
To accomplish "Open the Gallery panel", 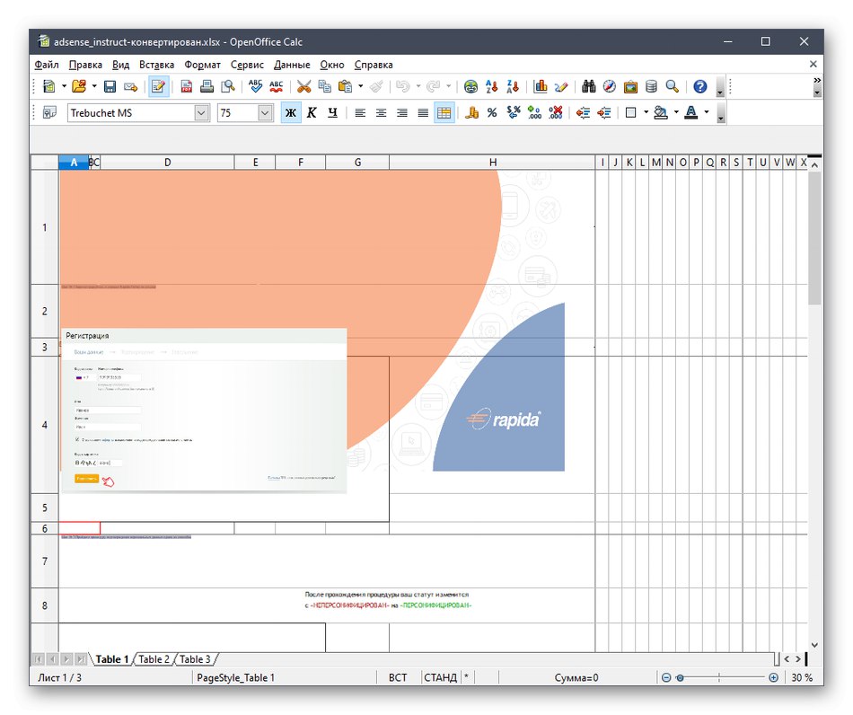I will (x=629, y=86).
